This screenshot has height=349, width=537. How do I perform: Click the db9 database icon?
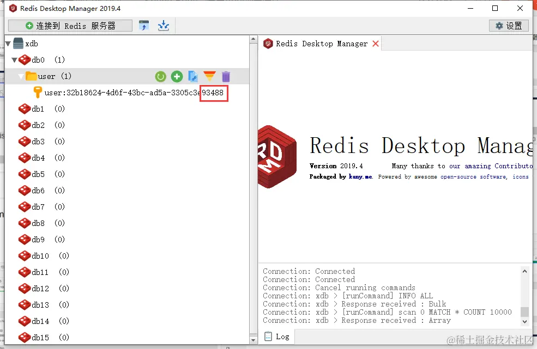25,240
